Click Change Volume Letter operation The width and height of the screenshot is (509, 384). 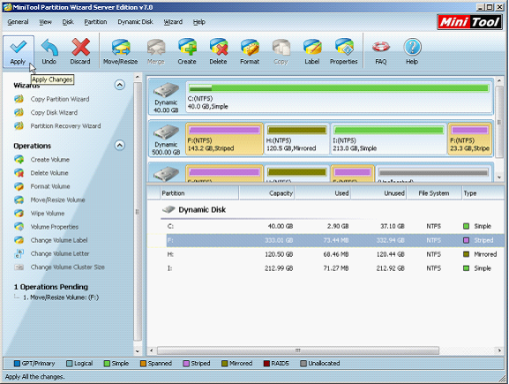click(x=60, y=253)
